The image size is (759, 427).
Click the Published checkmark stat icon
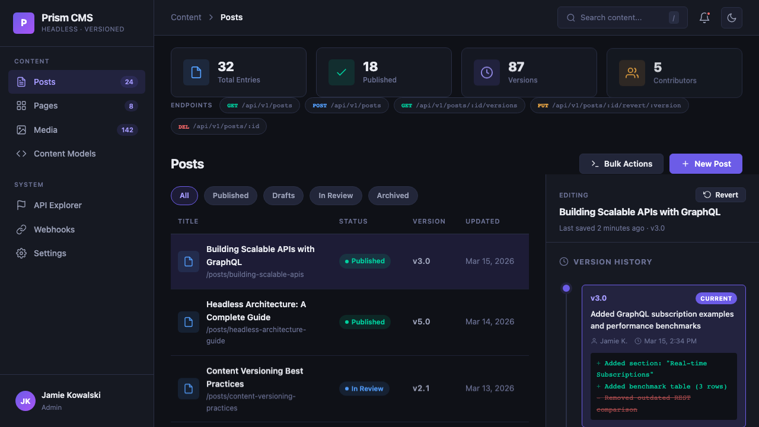(342, 72)
